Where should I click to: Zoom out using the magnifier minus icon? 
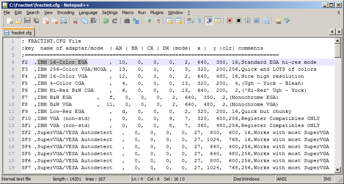(157, 21)
